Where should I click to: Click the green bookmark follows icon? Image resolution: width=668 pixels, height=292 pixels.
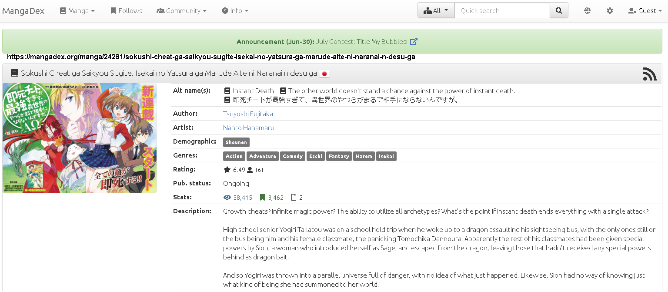262,198
